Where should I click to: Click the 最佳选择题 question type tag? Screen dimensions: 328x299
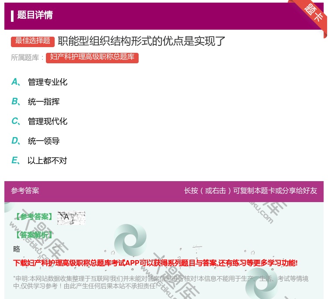click(x=33, y=41)
